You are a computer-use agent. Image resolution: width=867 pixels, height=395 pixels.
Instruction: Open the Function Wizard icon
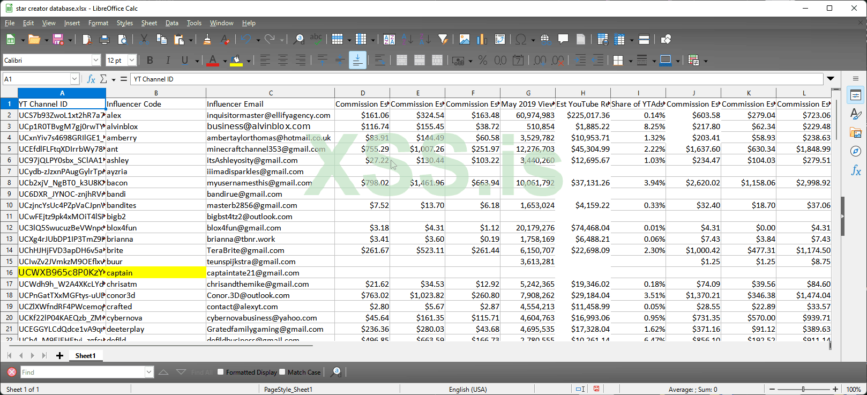(x=91, y=79)
